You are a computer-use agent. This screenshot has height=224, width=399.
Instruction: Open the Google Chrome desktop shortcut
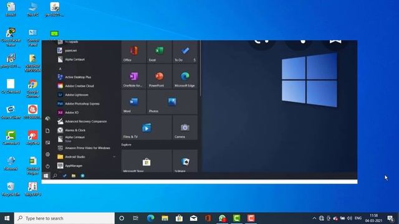[x=32, y=88]
